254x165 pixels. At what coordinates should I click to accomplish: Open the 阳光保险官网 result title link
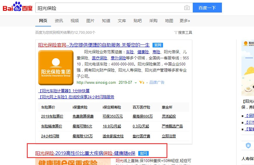(x=94, y=45)
